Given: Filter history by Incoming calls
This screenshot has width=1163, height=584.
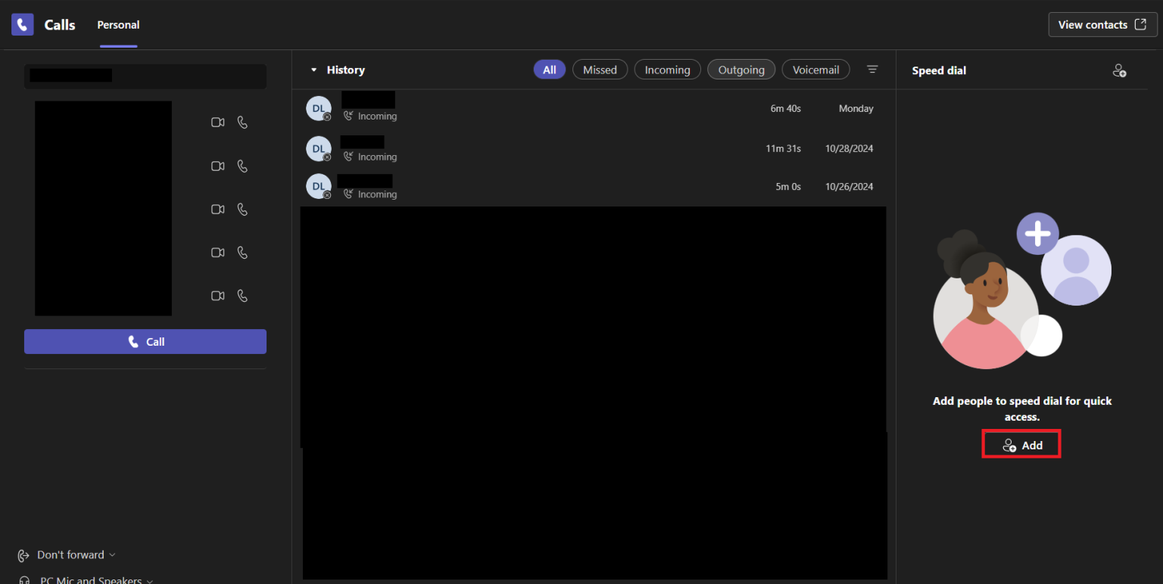Looking at the screenshot, I should pyautogui.click(x=667, y=70).
